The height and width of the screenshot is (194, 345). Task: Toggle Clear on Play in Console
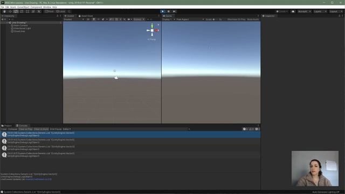pos(25,129)
